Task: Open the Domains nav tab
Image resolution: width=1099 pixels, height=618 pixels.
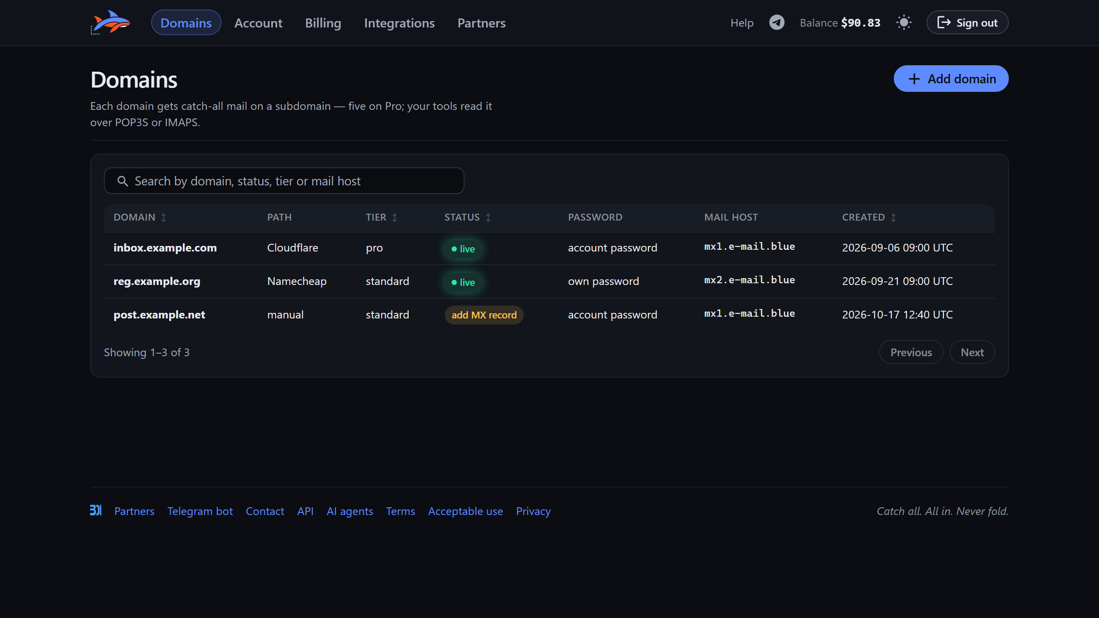Action: click(186, 23)
